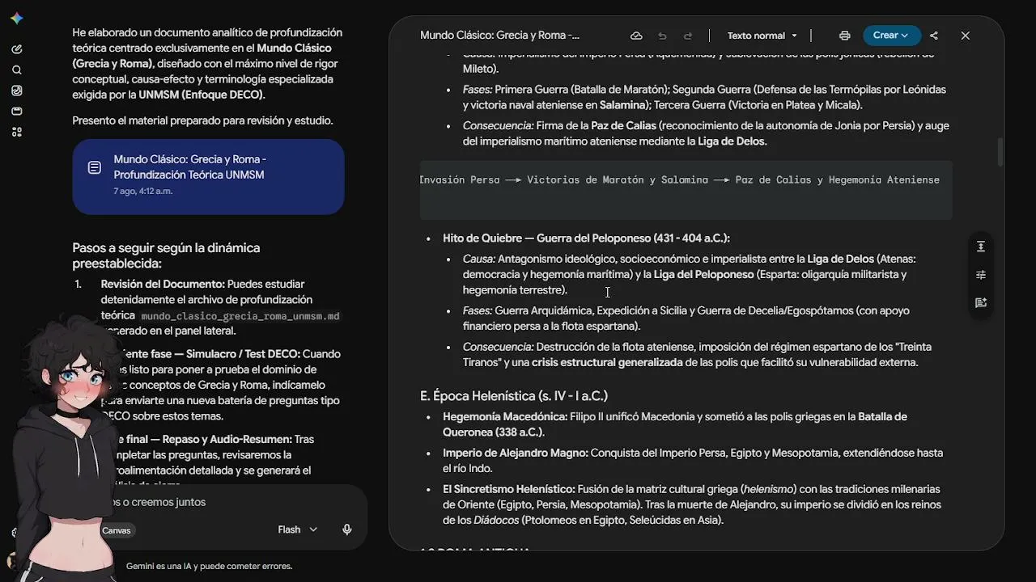Image resolution: width=1036 pixels, height=582 pixels.
Task: Click the suggest edits sparkle icon
Action: (980, 302)
